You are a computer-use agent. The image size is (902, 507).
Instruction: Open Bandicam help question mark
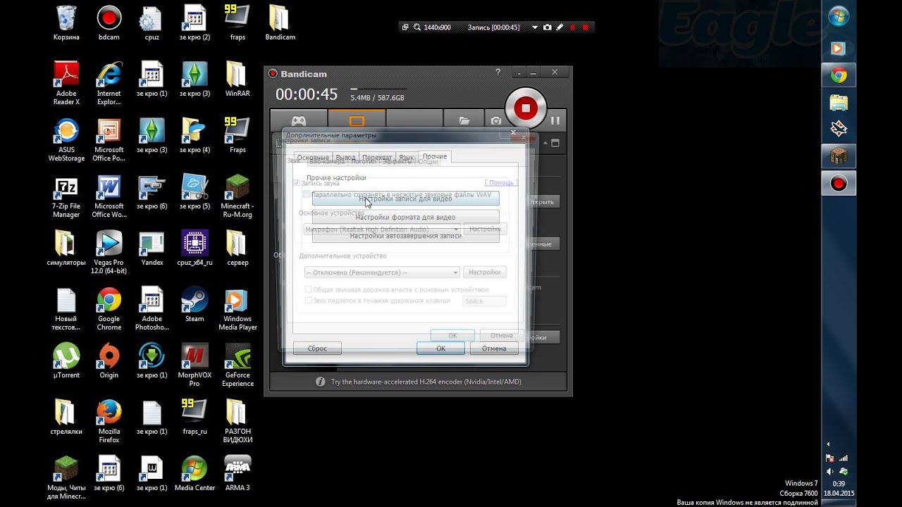[498, 72]
